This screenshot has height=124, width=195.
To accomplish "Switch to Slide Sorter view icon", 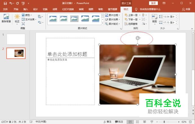I will coord(138,122).
